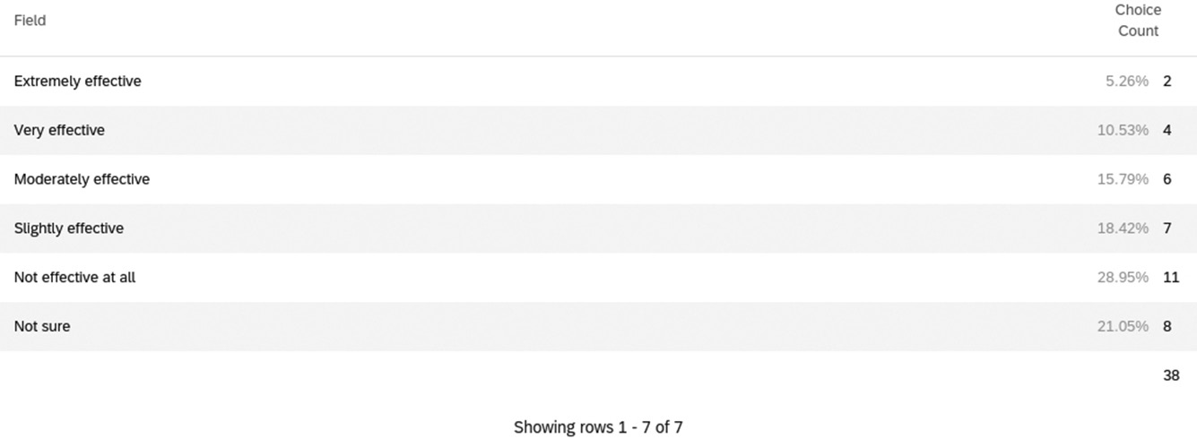Click the count 2 for Extremely effective

(1167, 82)
